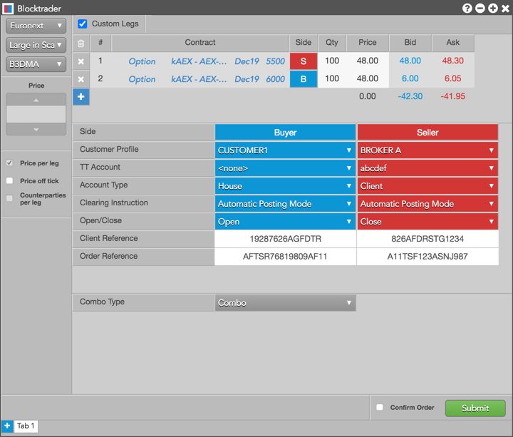
Task: Enable Price off tick checkbox
Action: pos(9,180)
